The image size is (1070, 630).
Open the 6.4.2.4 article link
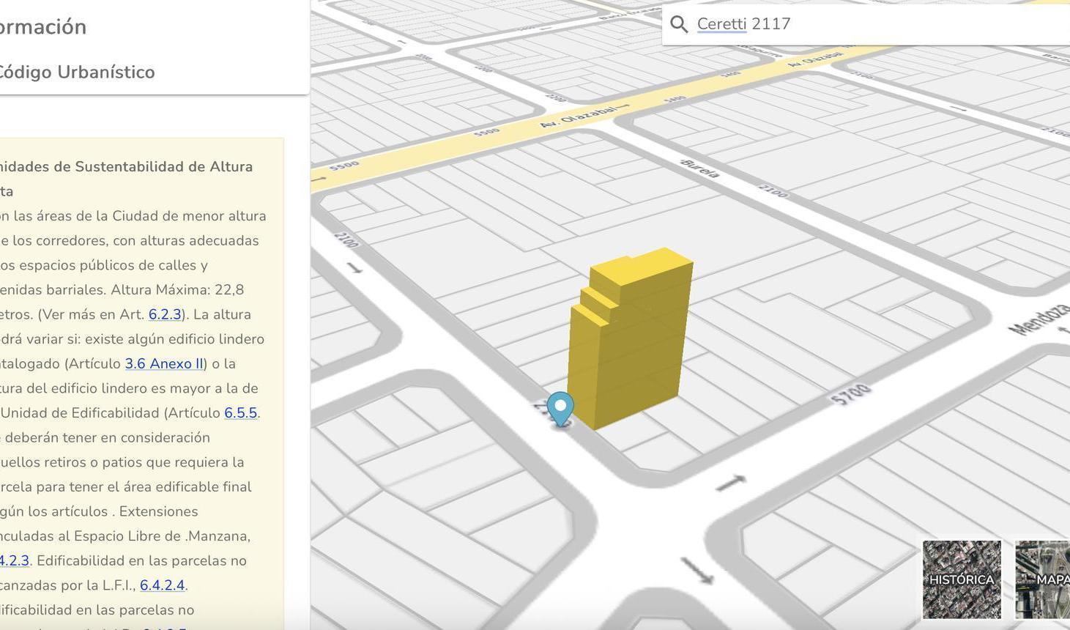click(x=163, y=585)
